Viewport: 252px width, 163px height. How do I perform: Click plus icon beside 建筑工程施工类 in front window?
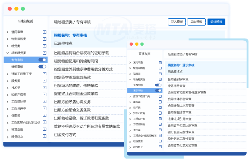[x=160, y=96]
